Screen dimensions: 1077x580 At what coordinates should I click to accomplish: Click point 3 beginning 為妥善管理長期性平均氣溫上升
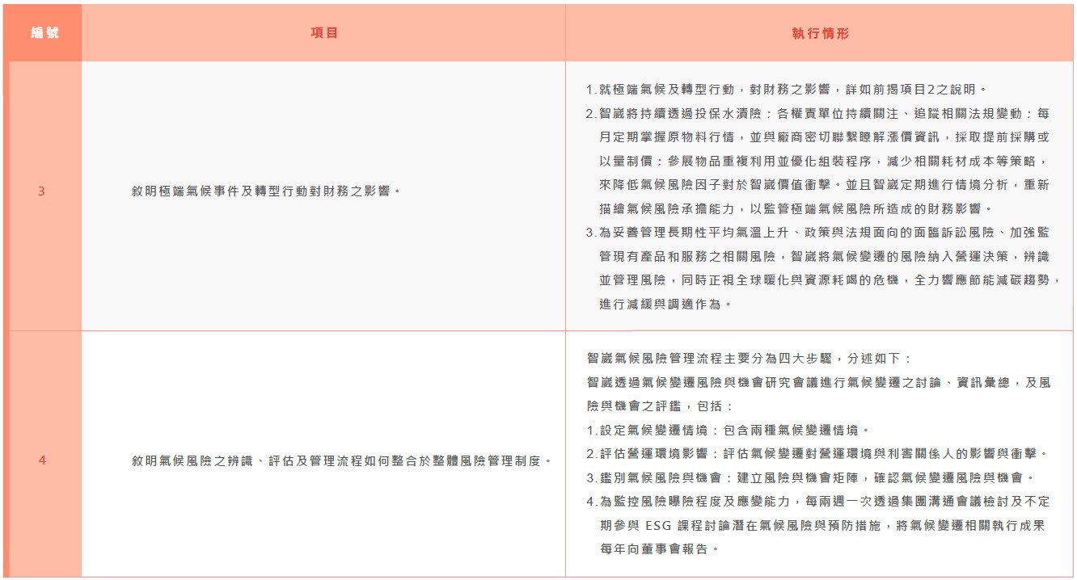coord(817,233)
